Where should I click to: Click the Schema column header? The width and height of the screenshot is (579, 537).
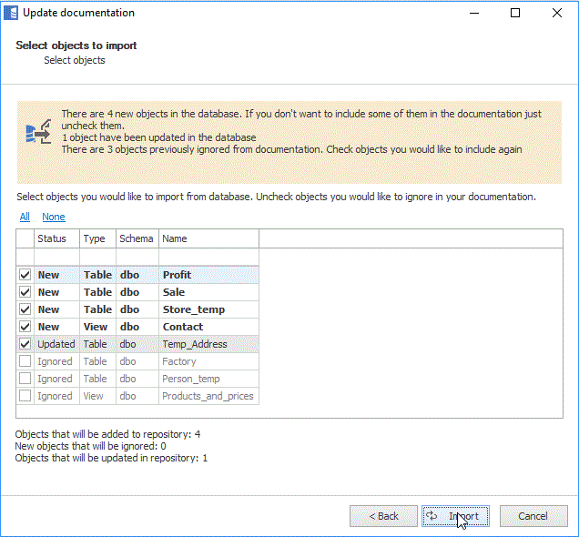(137, 238)
